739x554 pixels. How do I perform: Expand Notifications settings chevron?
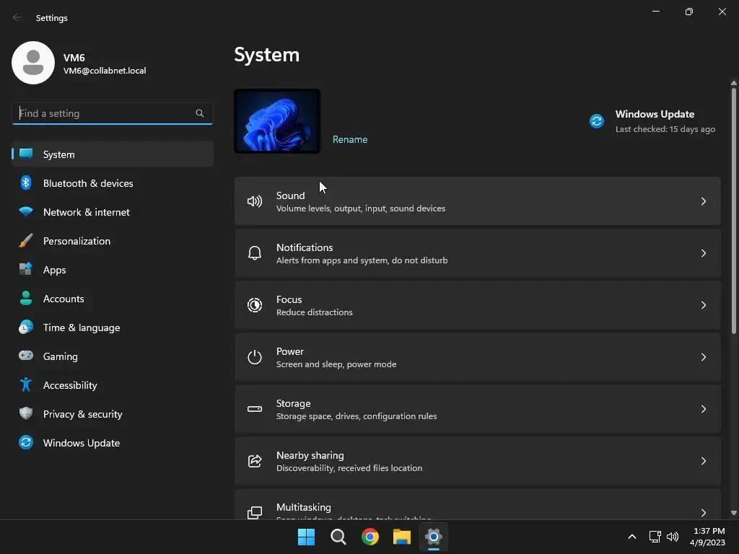703,253
